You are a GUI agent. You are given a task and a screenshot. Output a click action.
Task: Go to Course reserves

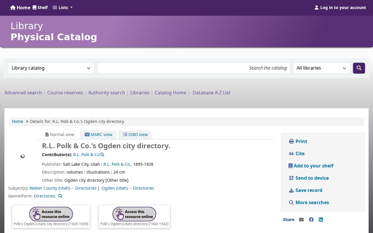tap(65, 93)
